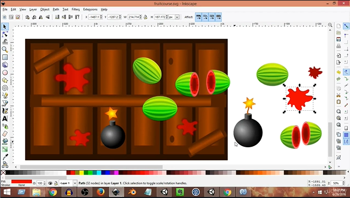This screenshot has width=350, height=198.
Task: Choose the Tweak objects tool
Action: tap(5, 41)
